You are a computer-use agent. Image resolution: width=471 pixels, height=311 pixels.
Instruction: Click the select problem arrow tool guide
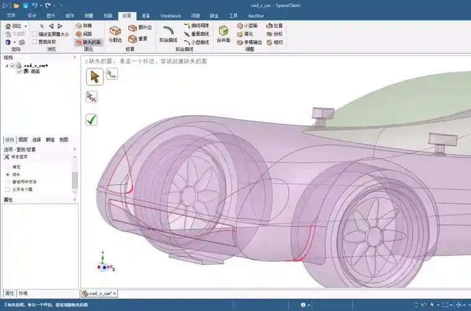95,77
